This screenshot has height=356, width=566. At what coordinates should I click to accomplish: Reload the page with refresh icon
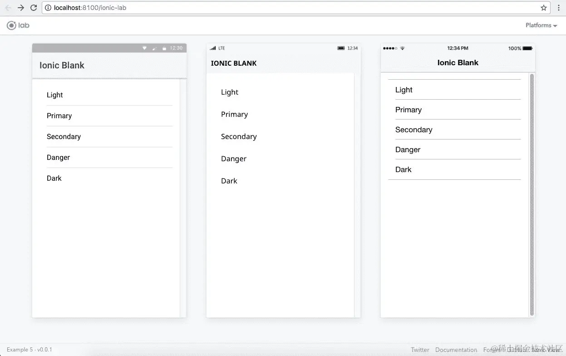pos(33,8)
